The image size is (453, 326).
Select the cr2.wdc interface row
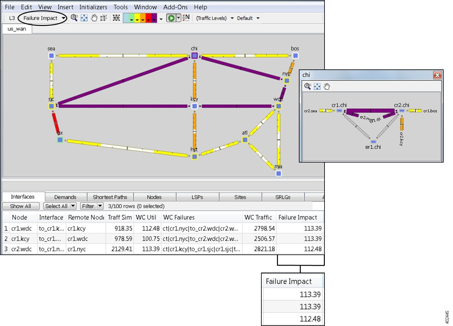(163, 249)
